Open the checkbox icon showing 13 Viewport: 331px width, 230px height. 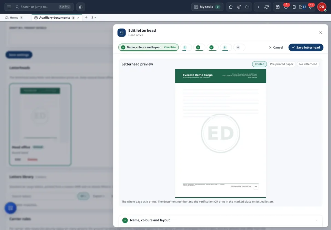pos(302,7)
